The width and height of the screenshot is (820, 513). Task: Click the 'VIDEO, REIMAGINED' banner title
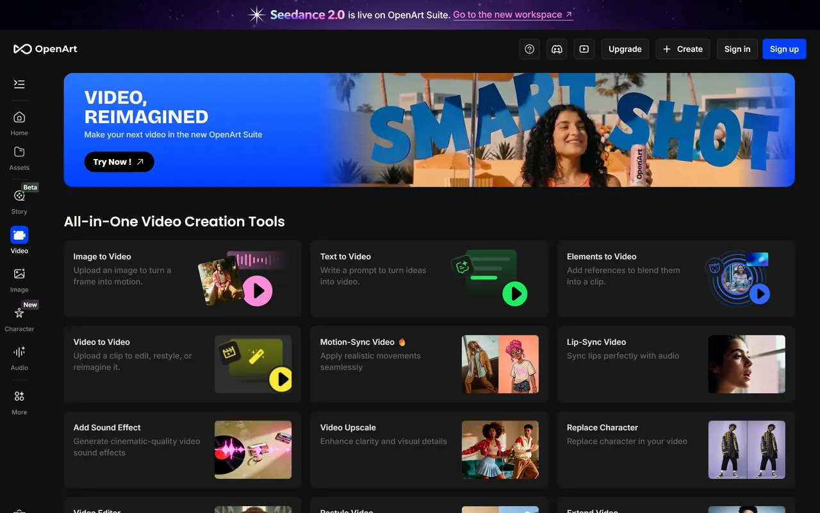[x=146, y=107]
